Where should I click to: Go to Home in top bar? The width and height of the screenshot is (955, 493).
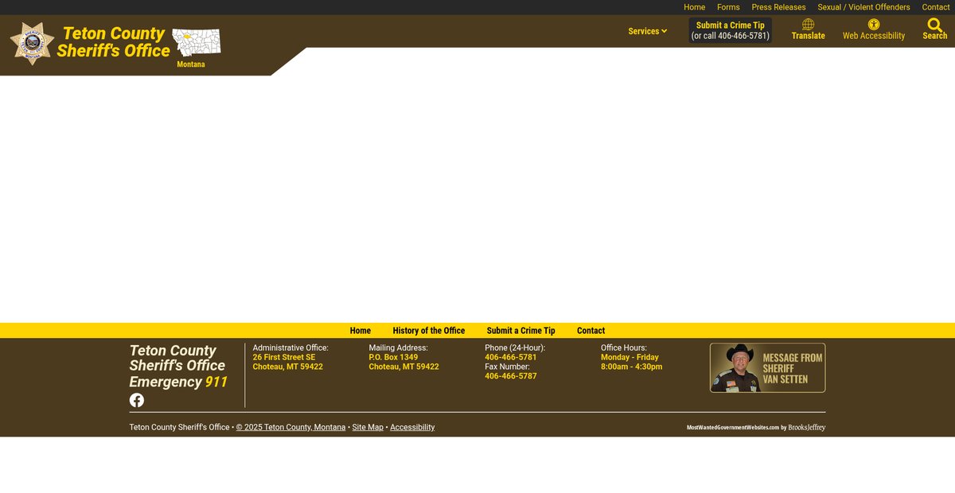tap(694, 7)
